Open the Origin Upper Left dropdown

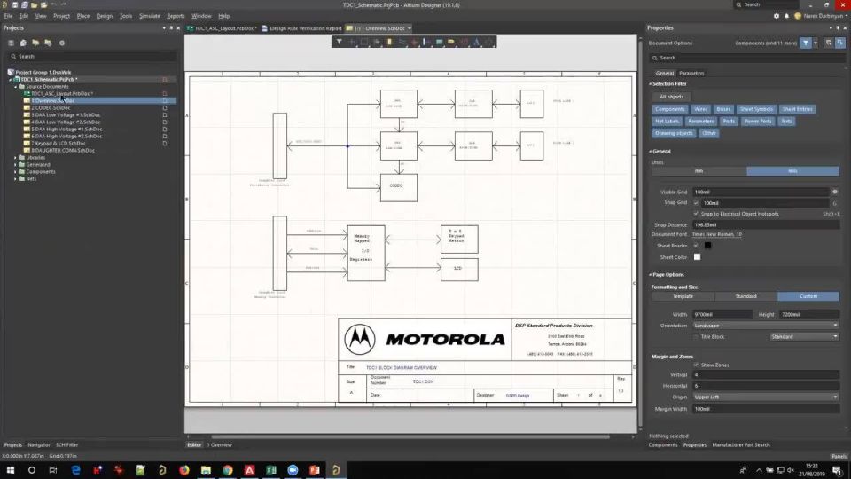(x=766, y=397)
